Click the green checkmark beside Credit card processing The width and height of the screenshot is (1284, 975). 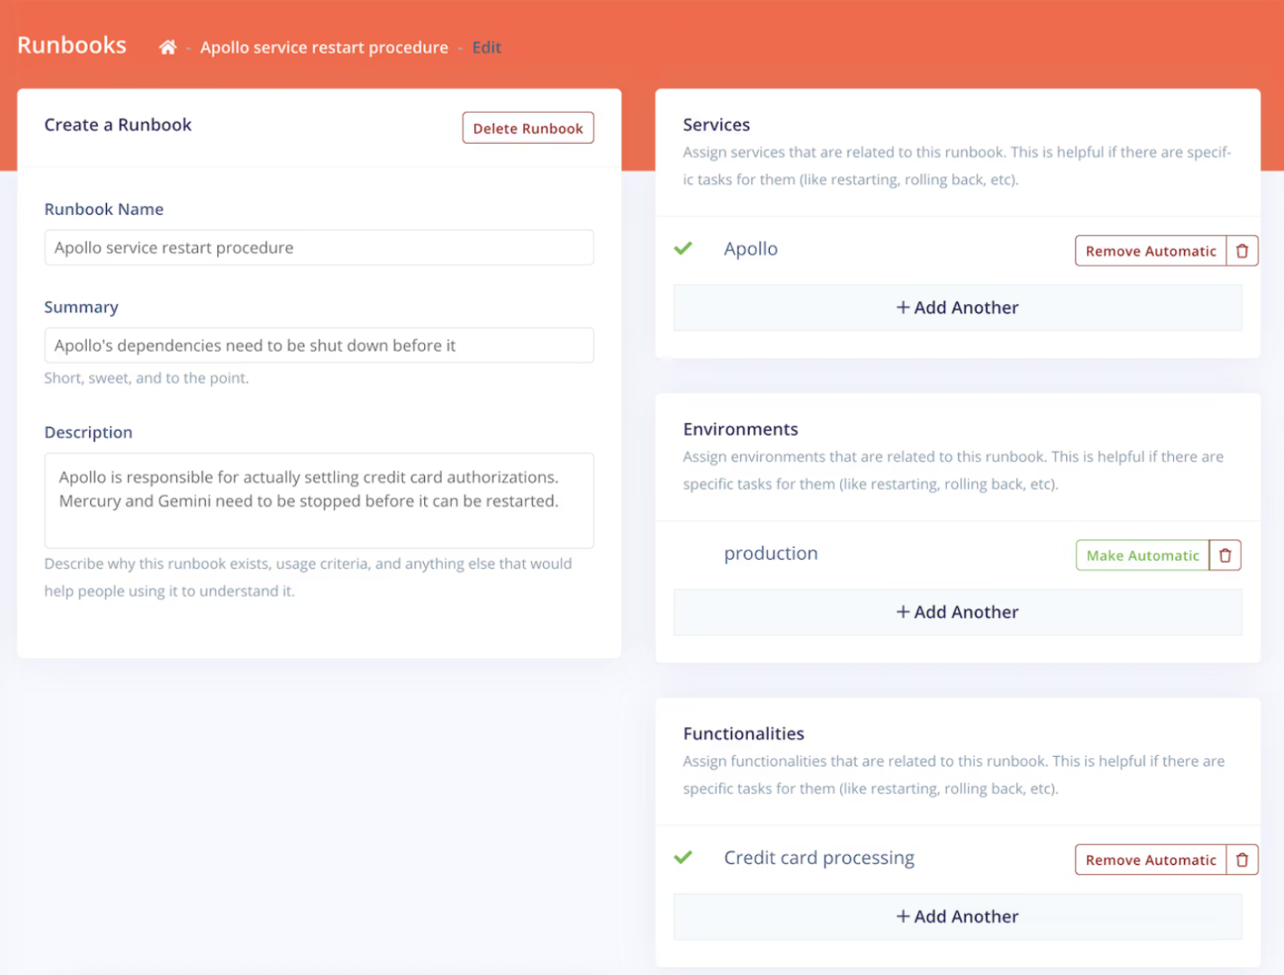683,858
